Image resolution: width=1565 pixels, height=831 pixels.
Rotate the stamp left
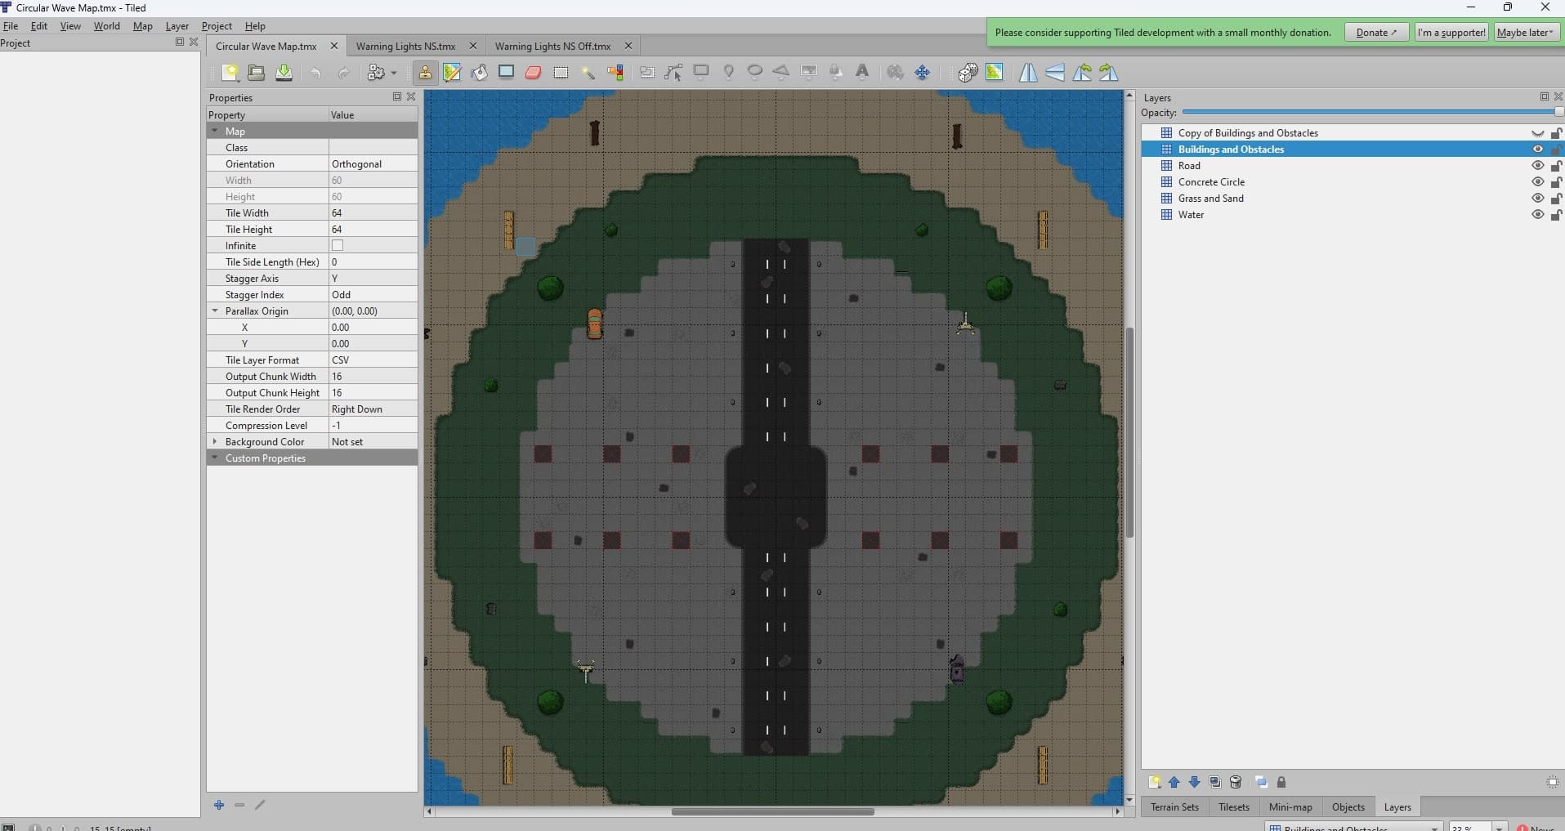[1082, 73]
